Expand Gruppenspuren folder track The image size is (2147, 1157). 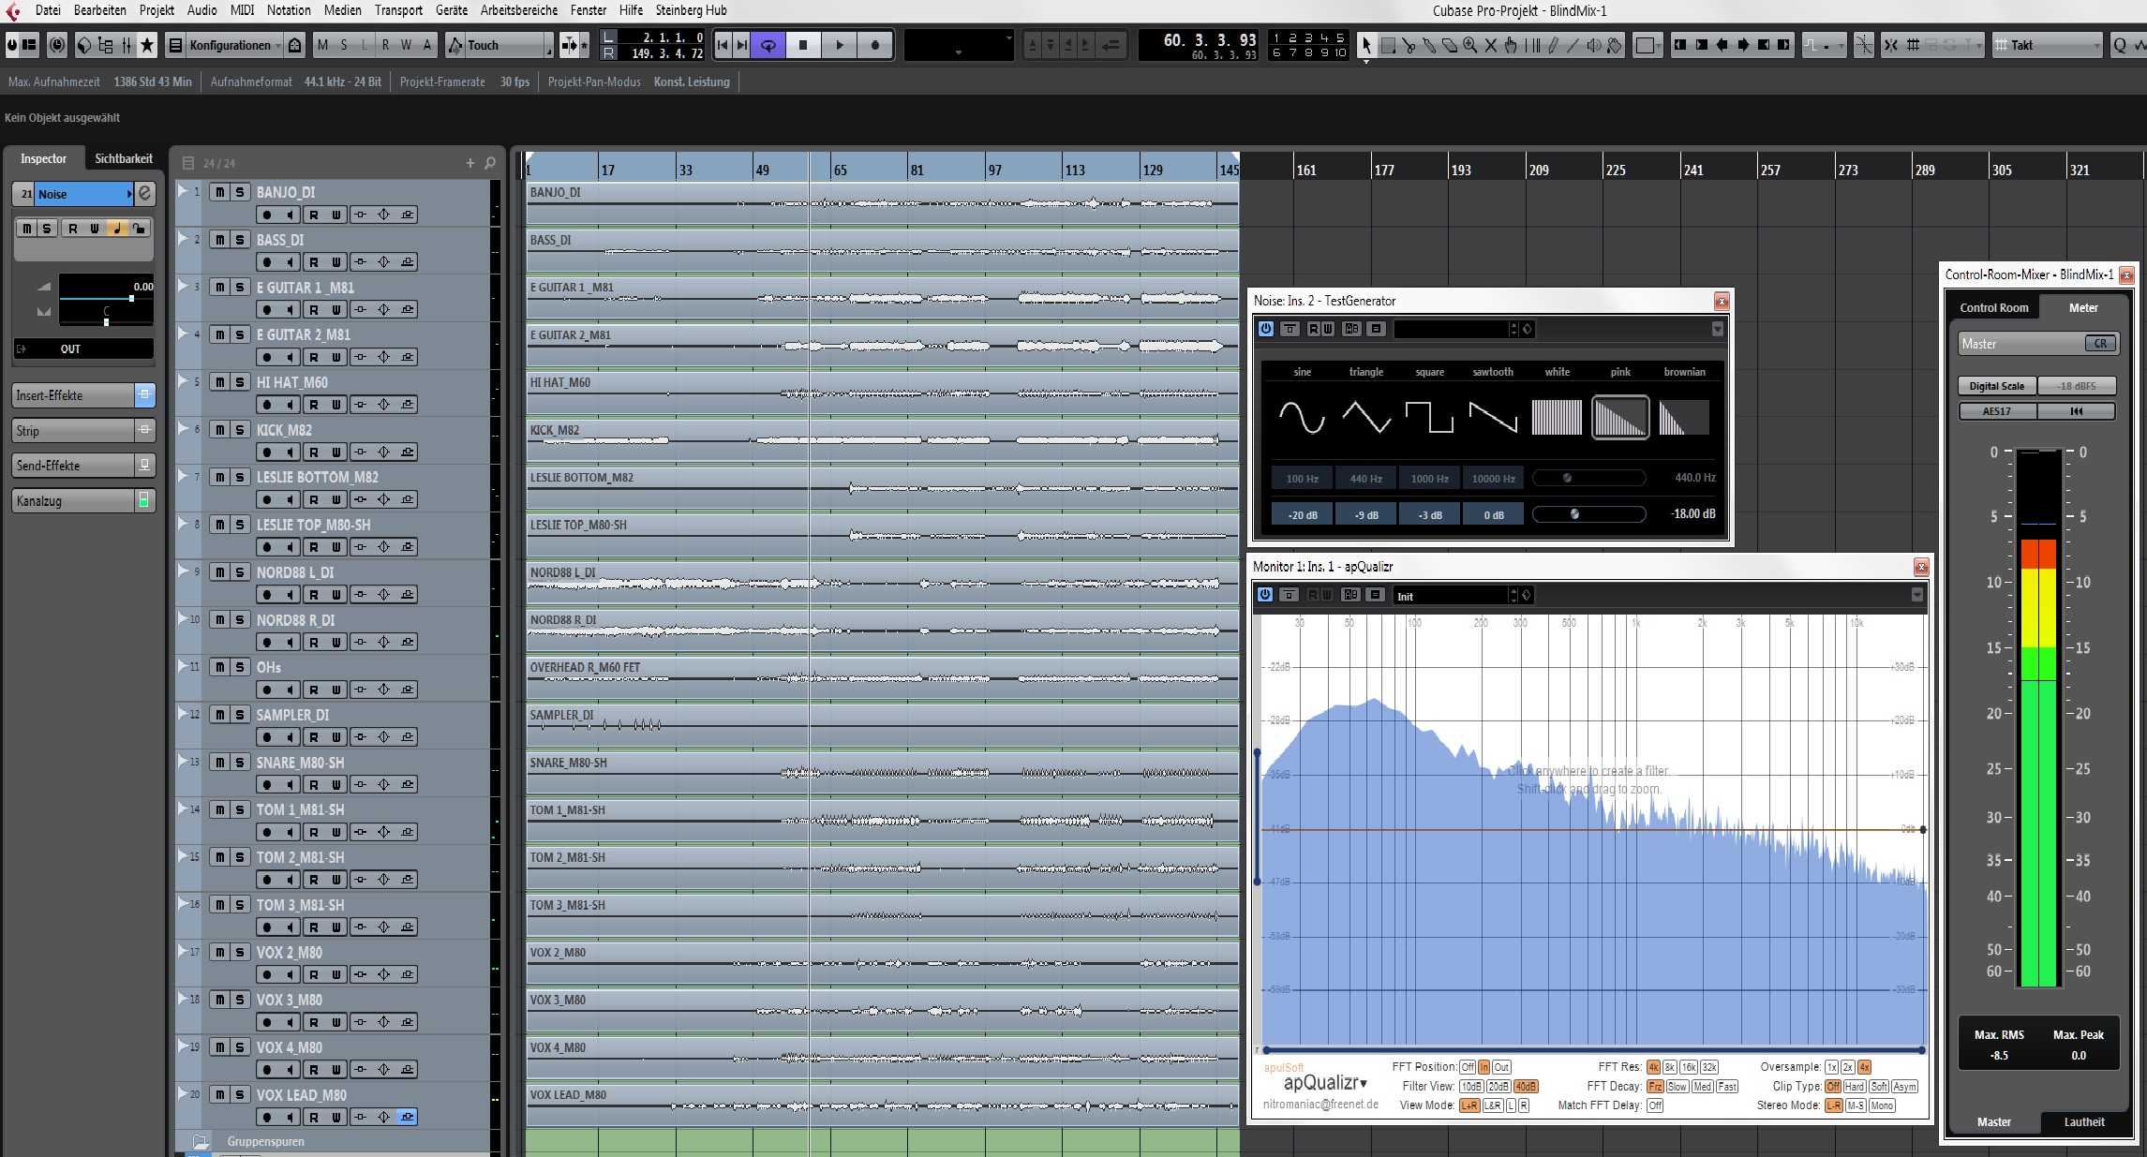(200, 1141)
